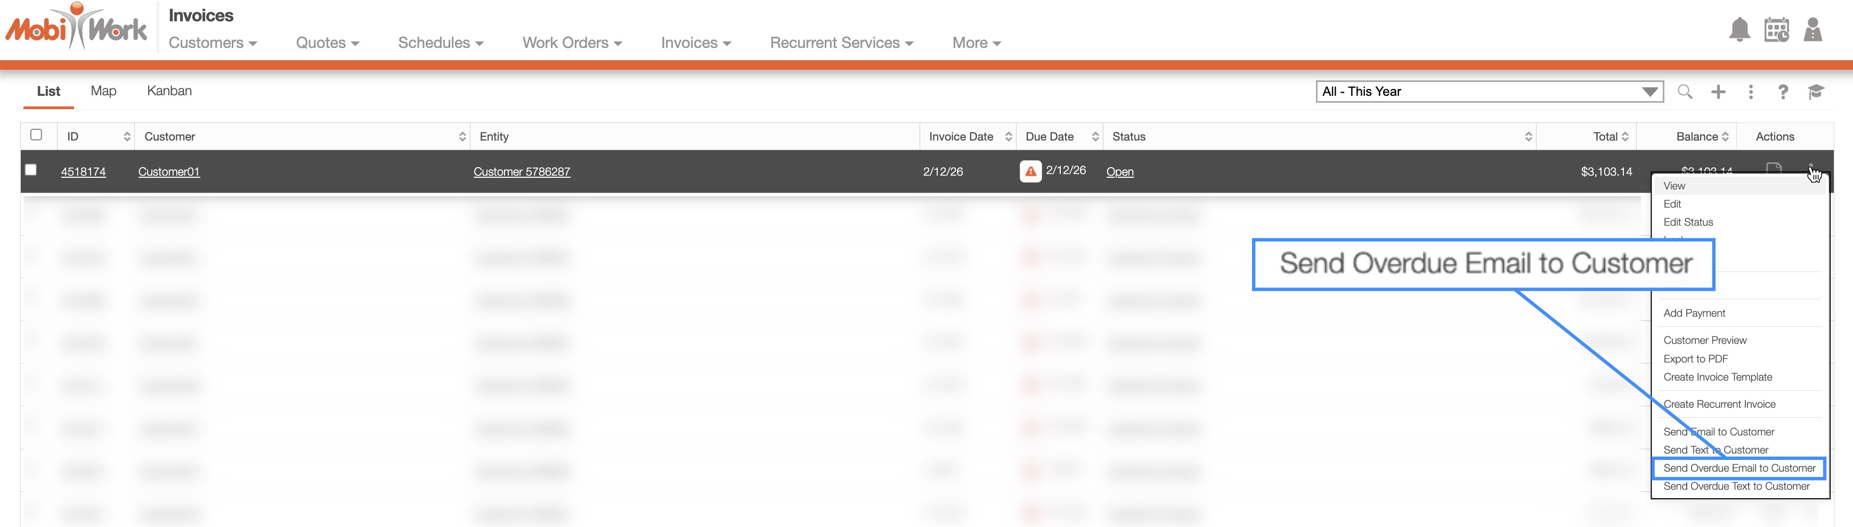Open the "All - This Year" filter dropdown
The width and height of the screenshot is (1853, 527).
click(1489, 92)
